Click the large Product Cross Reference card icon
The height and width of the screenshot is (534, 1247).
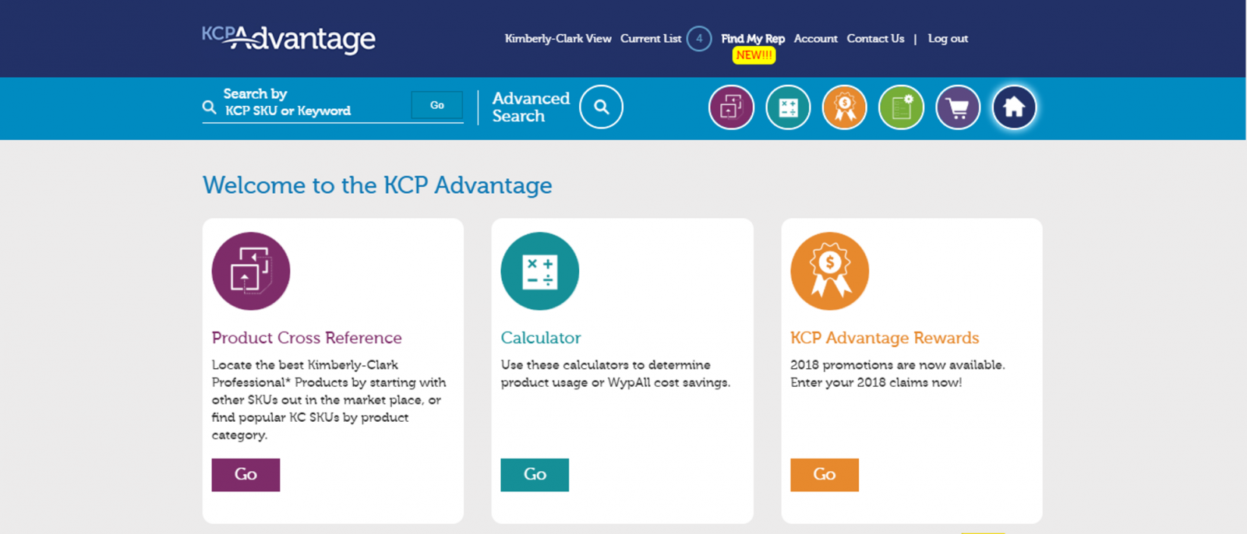251,271
